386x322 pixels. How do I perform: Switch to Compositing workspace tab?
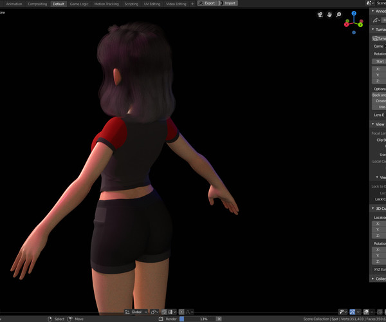coord(37,4)
